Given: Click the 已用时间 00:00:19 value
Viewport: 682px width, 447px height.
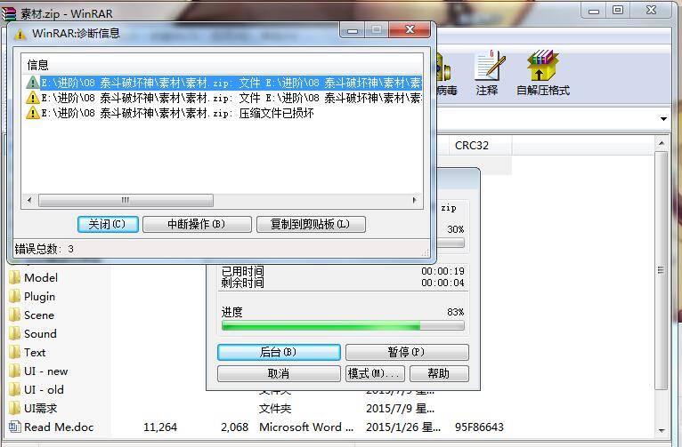Looking at the screenshot, I should click(x=442, y=271).
